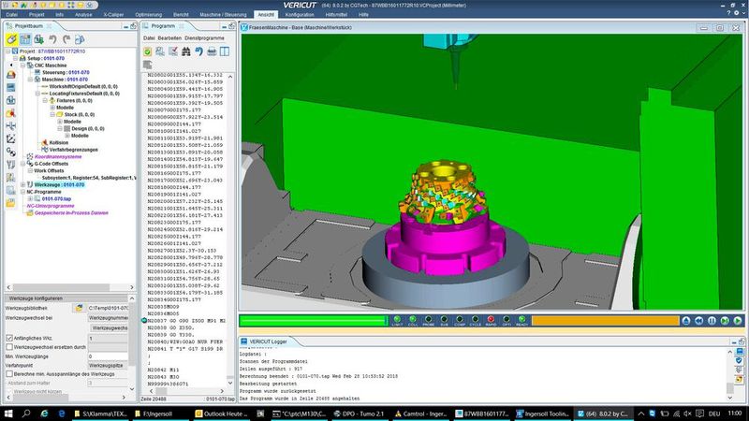Image resolution: width=749 pixels, height=421 pixels.
Task: Click the top blue icon in Logger side toolbar
Action: 739,352
